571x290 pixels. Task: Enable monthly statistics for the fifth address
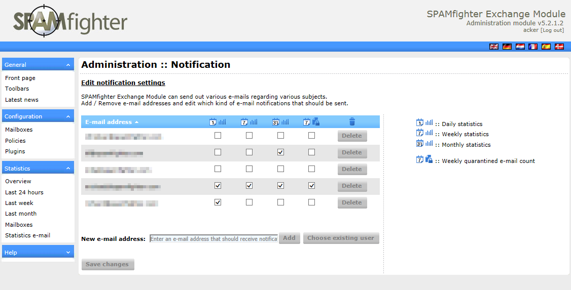(x=280, y=202)
